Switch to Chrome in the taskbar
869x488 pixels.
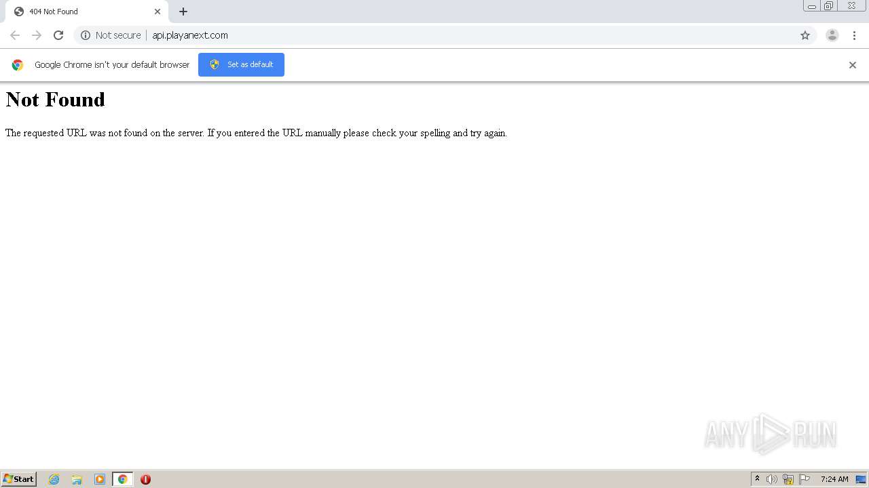coord(123,479)
